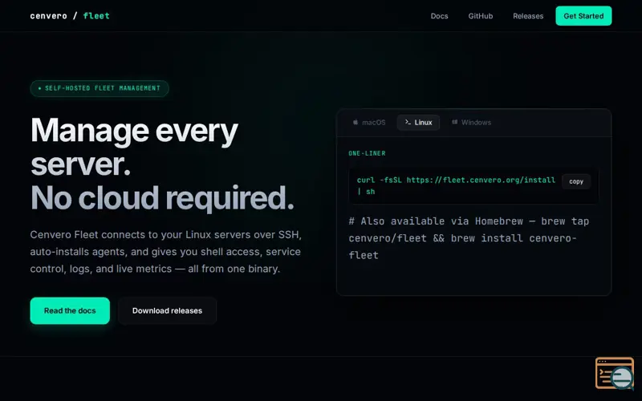Click the Read the docs button
The image size is (642, 401).
[70, 310]
